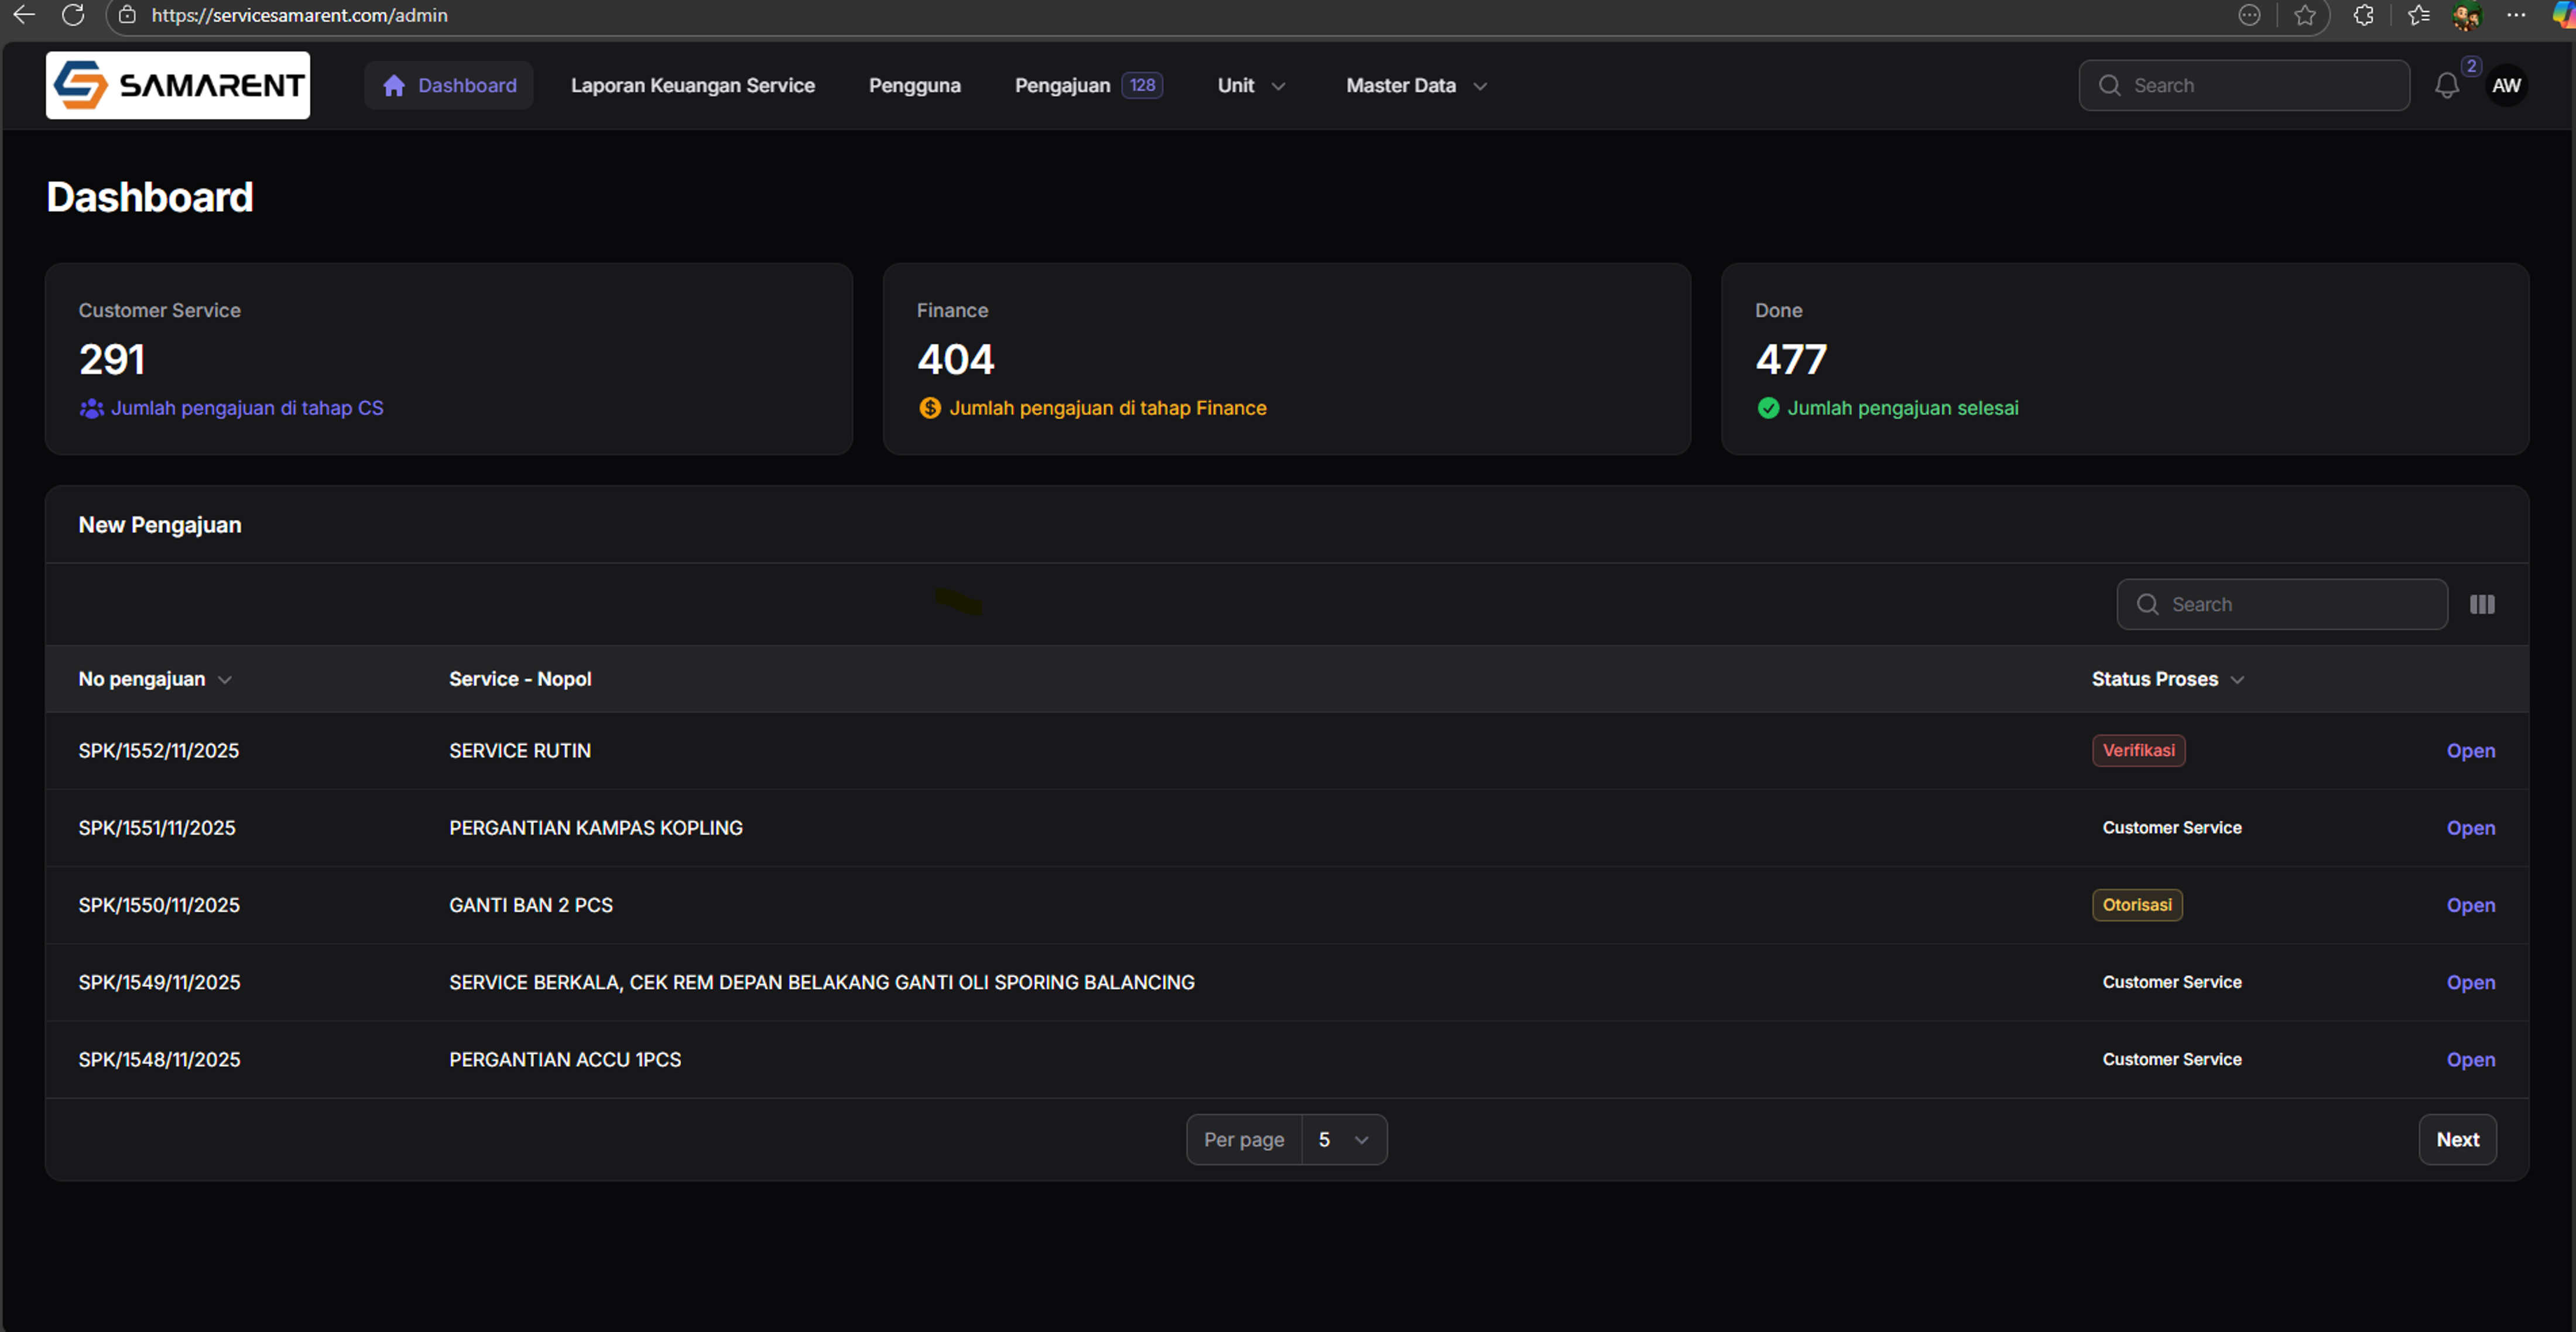Open the Pengajuan menu item
This screenshot has width=2576, height=1332.
[x=1062, y=86]
